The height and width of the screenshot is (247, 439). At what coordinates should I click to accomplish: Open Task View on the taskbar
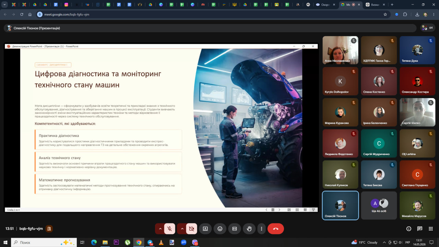(82, 242)
